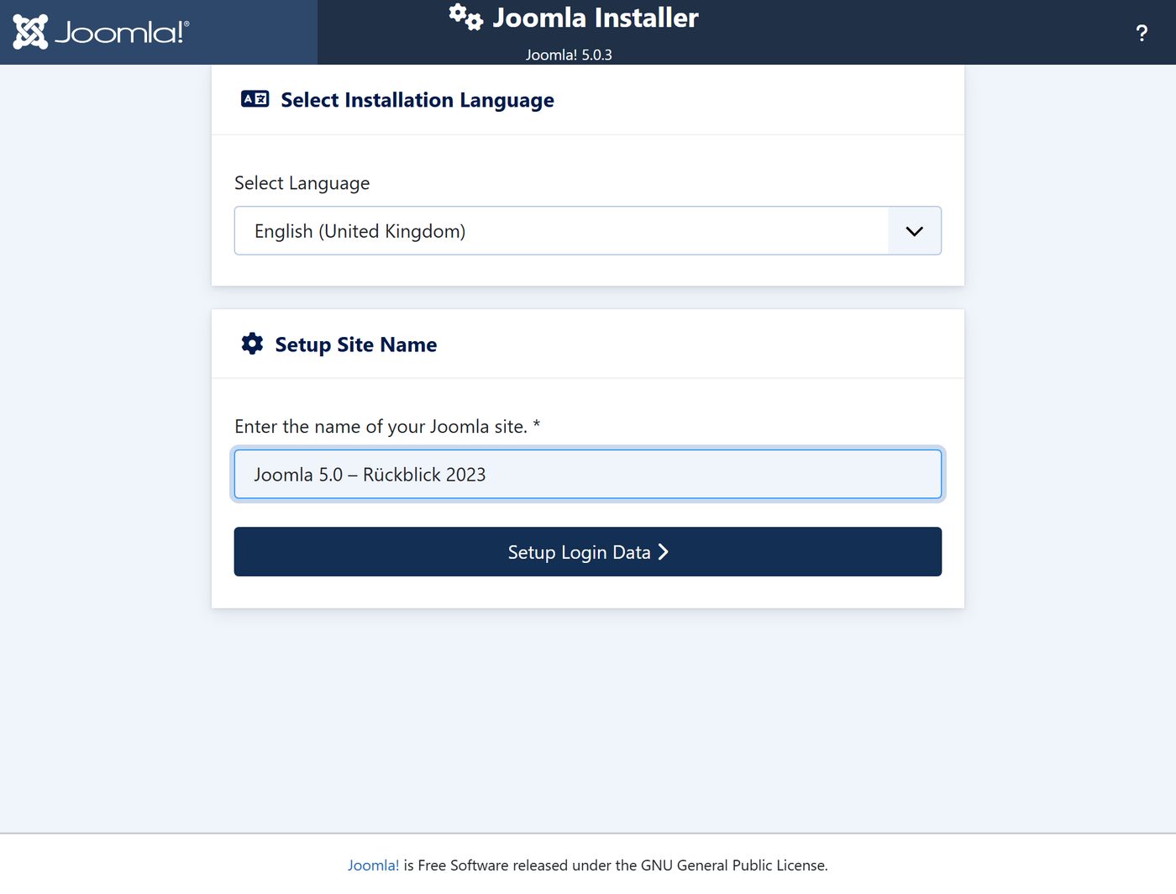1176x894 pixels.
Task: Click the language icon next to Select Installation Language
Action: [x=255, y=99]
